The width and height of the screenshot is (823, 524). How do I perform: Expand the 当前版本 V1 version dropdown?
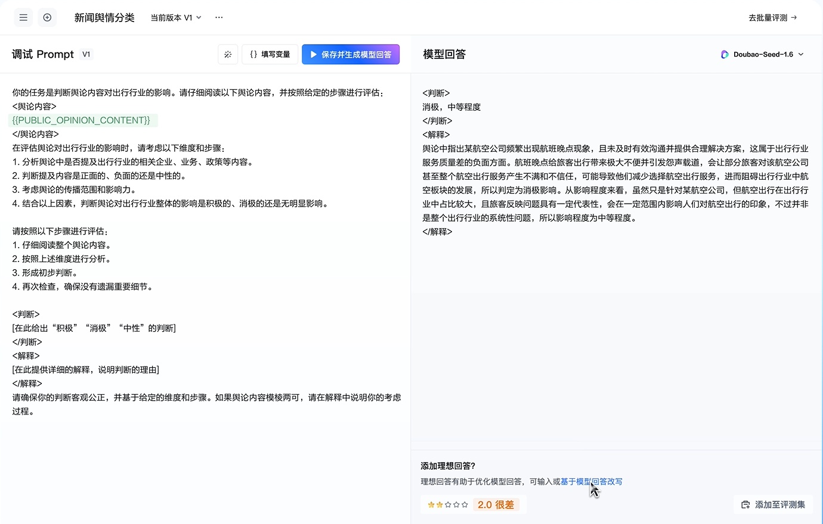[176, 18]
